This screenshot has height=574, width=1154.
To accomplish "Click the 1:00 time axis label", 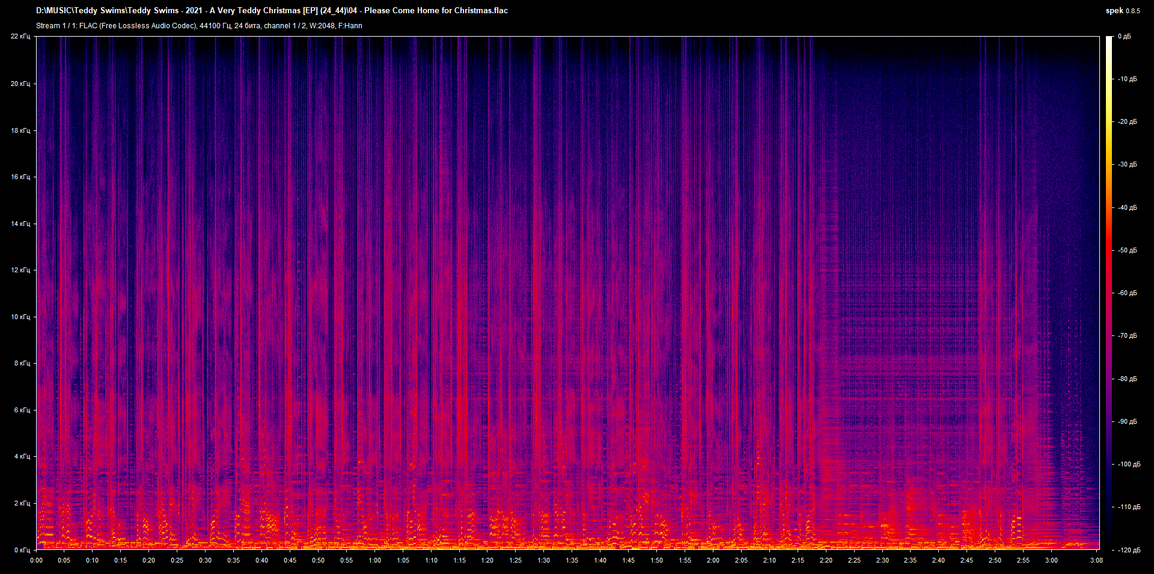I will pyautogui.click(x=375, y=560).
